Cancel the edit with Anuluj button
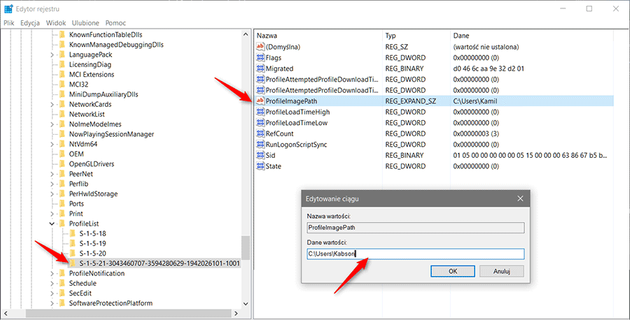The image size is (630, 320). (x=501, y=271)
